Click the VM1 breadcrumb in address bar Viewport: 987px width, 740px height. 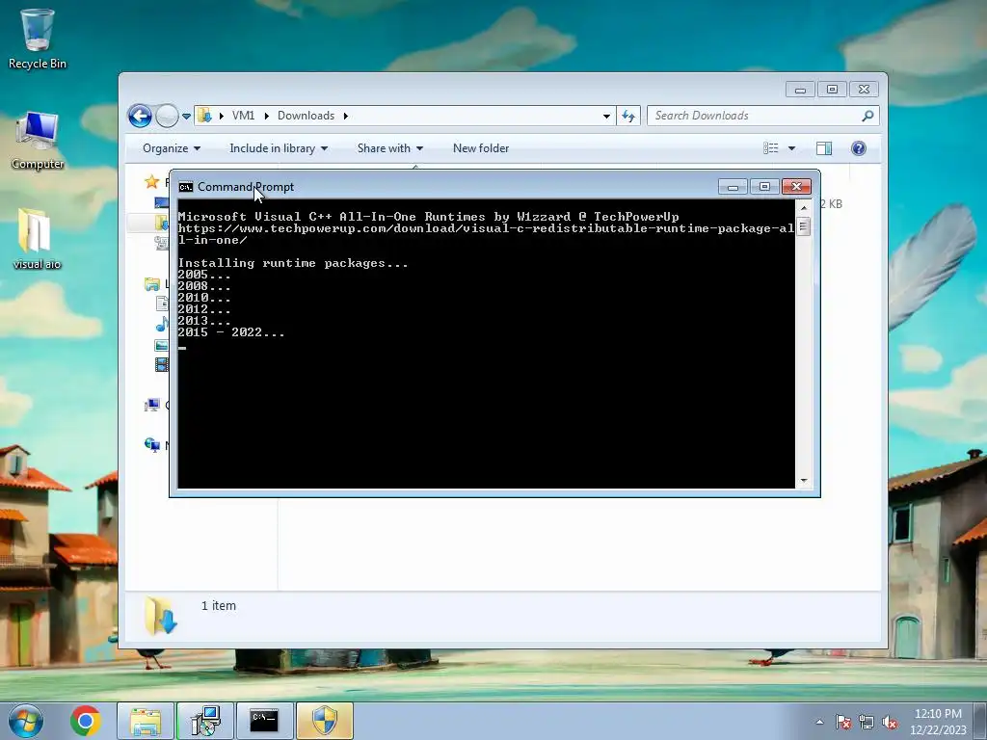[243, 116]
